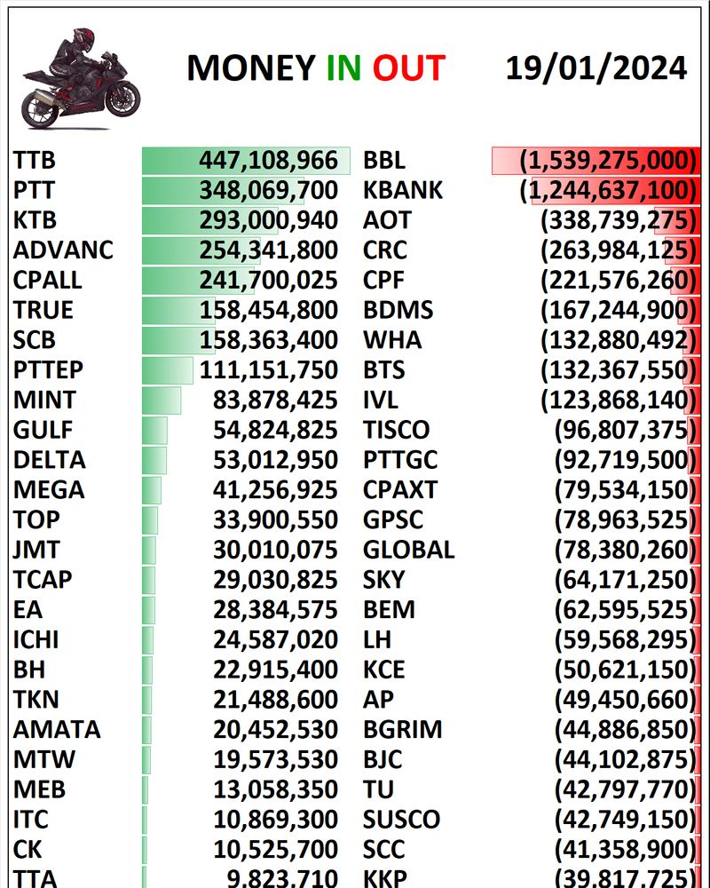Image resolution: width=710 pixels, height=888 pixels.
Task: Click SUSCO outflow value (42,749,150)
Action: [622, 820]
